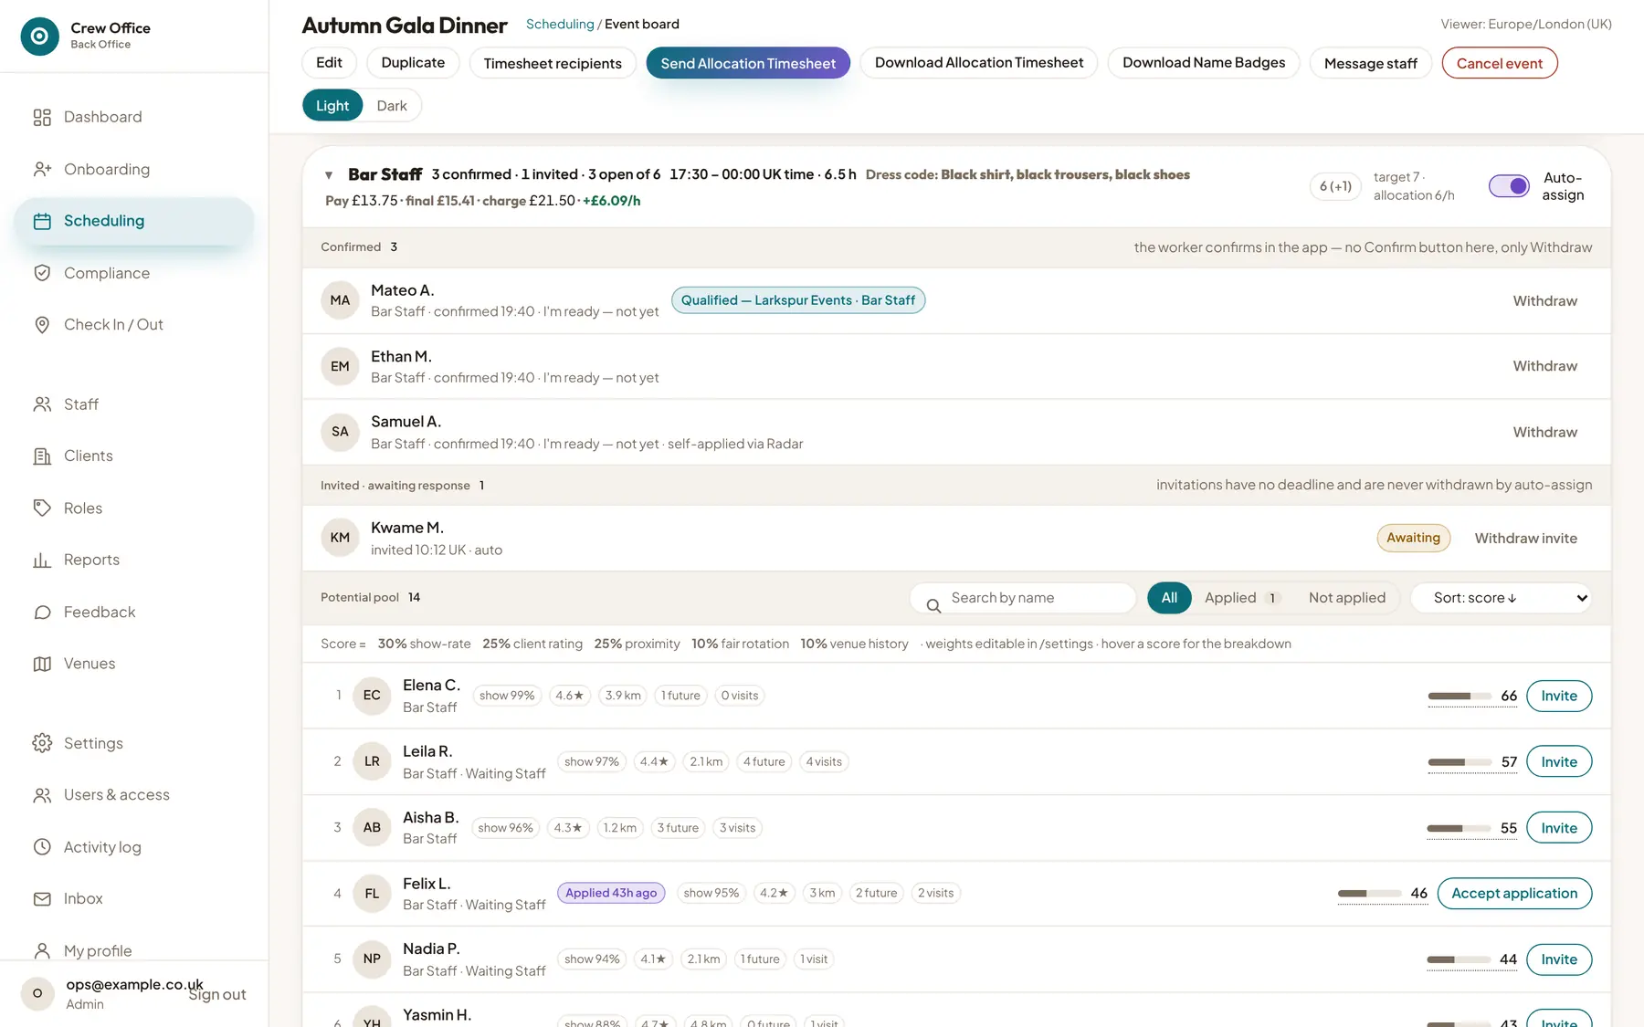Screen dimensions: 1644x1027
Task: Click the Feedback speech bubble icon
Action: (42, 612)
